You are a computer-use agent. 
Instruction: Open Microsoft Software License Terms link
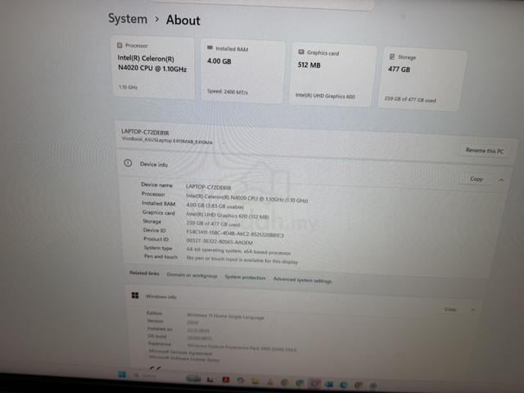point(184,359)
